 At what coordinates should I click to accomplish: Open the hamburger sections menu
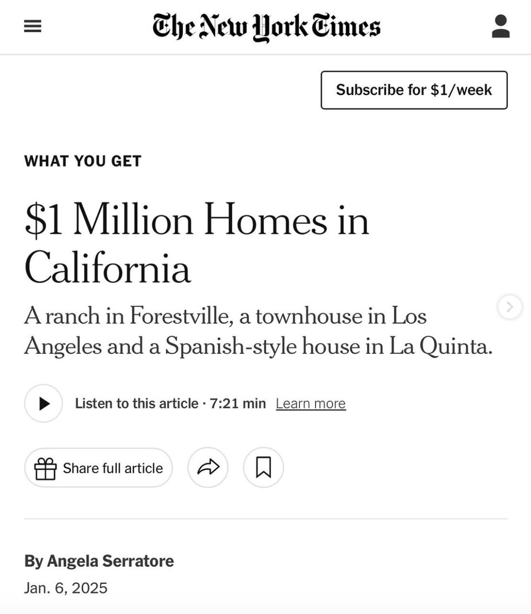pos(33,26)
